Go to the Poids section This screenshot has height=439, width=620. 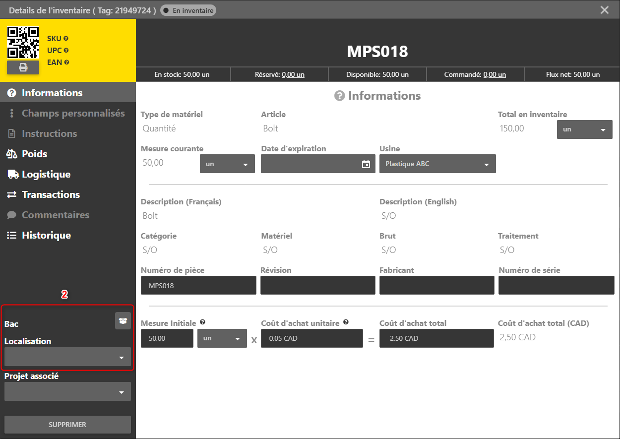[34, 154]
